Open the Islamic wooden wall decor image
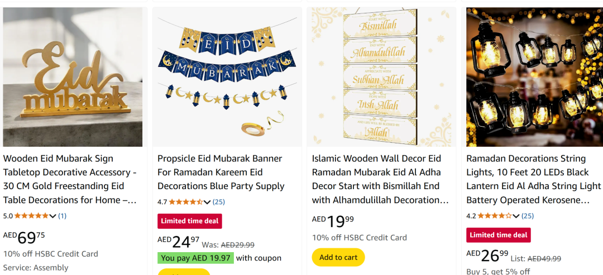 point(381,77)
